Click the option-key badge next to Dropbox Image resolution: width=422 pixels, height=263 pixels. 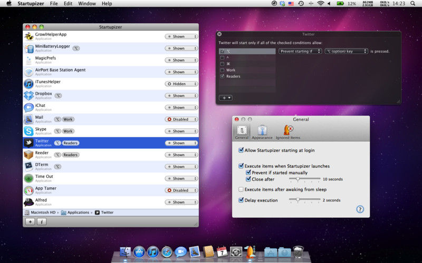point(58,96)
